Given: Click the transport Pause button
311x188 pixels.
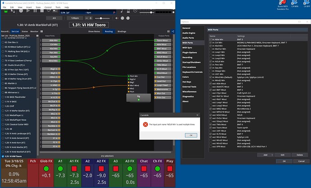Looking at the screenshot, I should (x=35, y=11).
